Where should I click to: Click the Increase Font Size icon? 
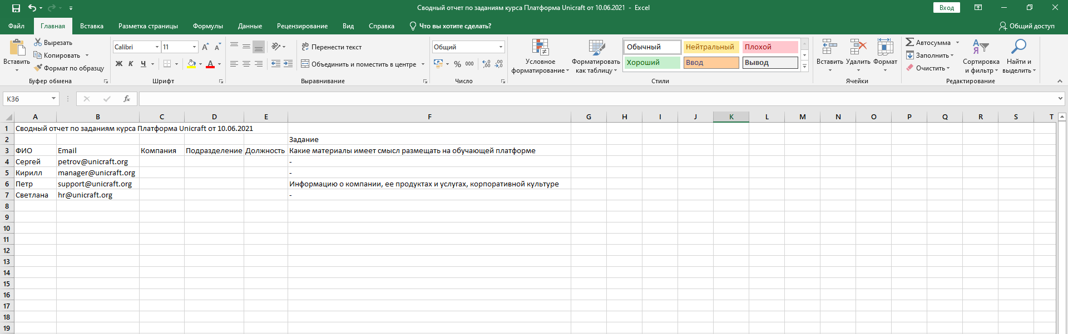tap(205, 47)
